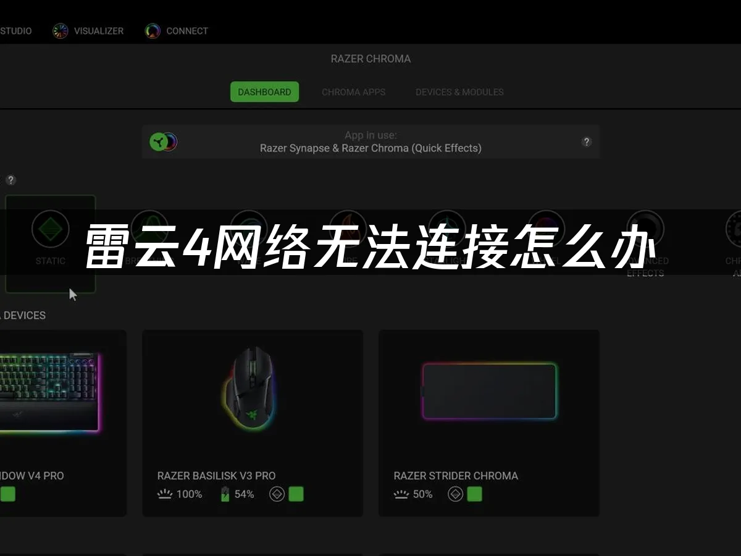The image size is (741, 556).
Task: Click the Basilisk V3 Pro brightness icon
Action: pyautogui.click(x=164, y=494)
